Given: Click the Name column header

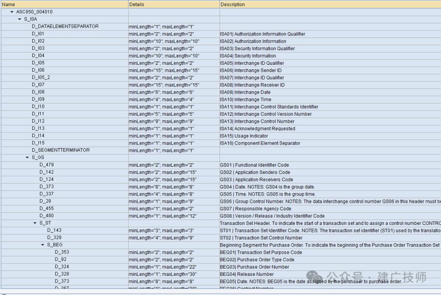Looking at the screenshot, I should [x=65, y=4].
